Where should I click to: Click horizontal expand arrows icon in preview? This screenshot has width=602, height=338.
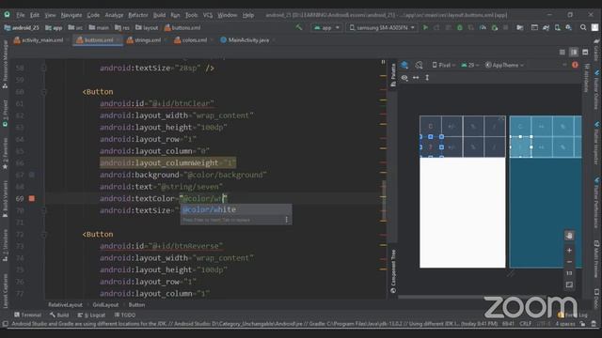pyautogui.click(x=416, y=77)
